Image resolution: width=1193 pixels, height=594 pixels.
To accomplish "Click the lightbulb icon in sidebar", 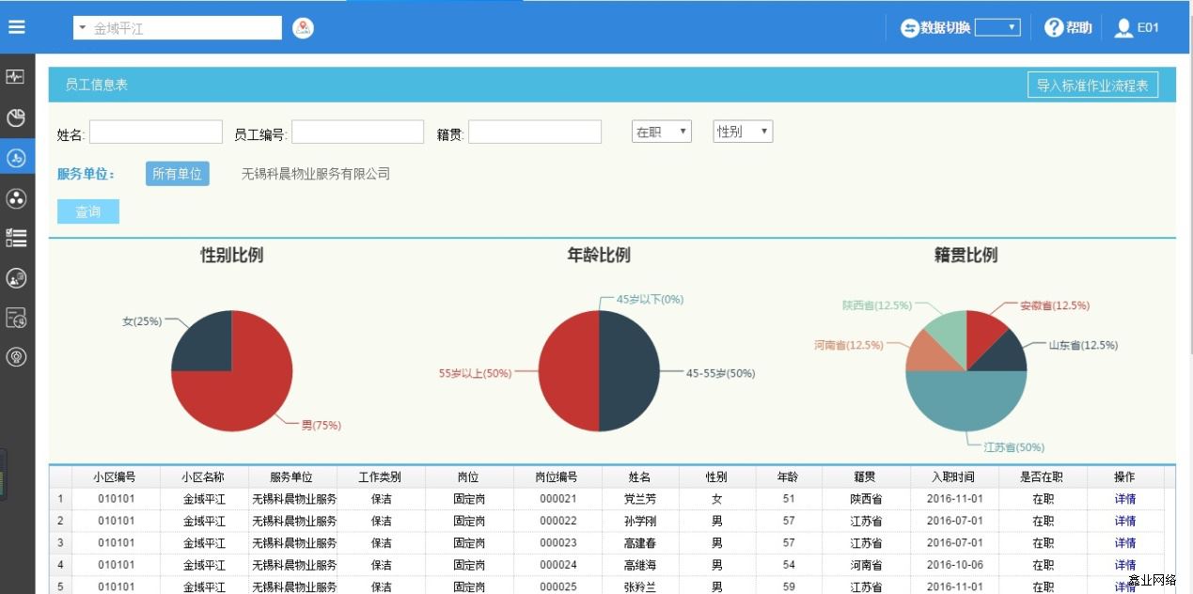I will (x=16, y=357).
